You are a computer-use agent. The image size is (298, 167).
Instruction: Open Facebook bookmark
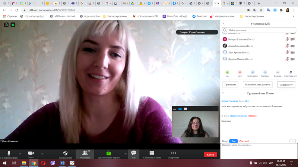(200, 16)
